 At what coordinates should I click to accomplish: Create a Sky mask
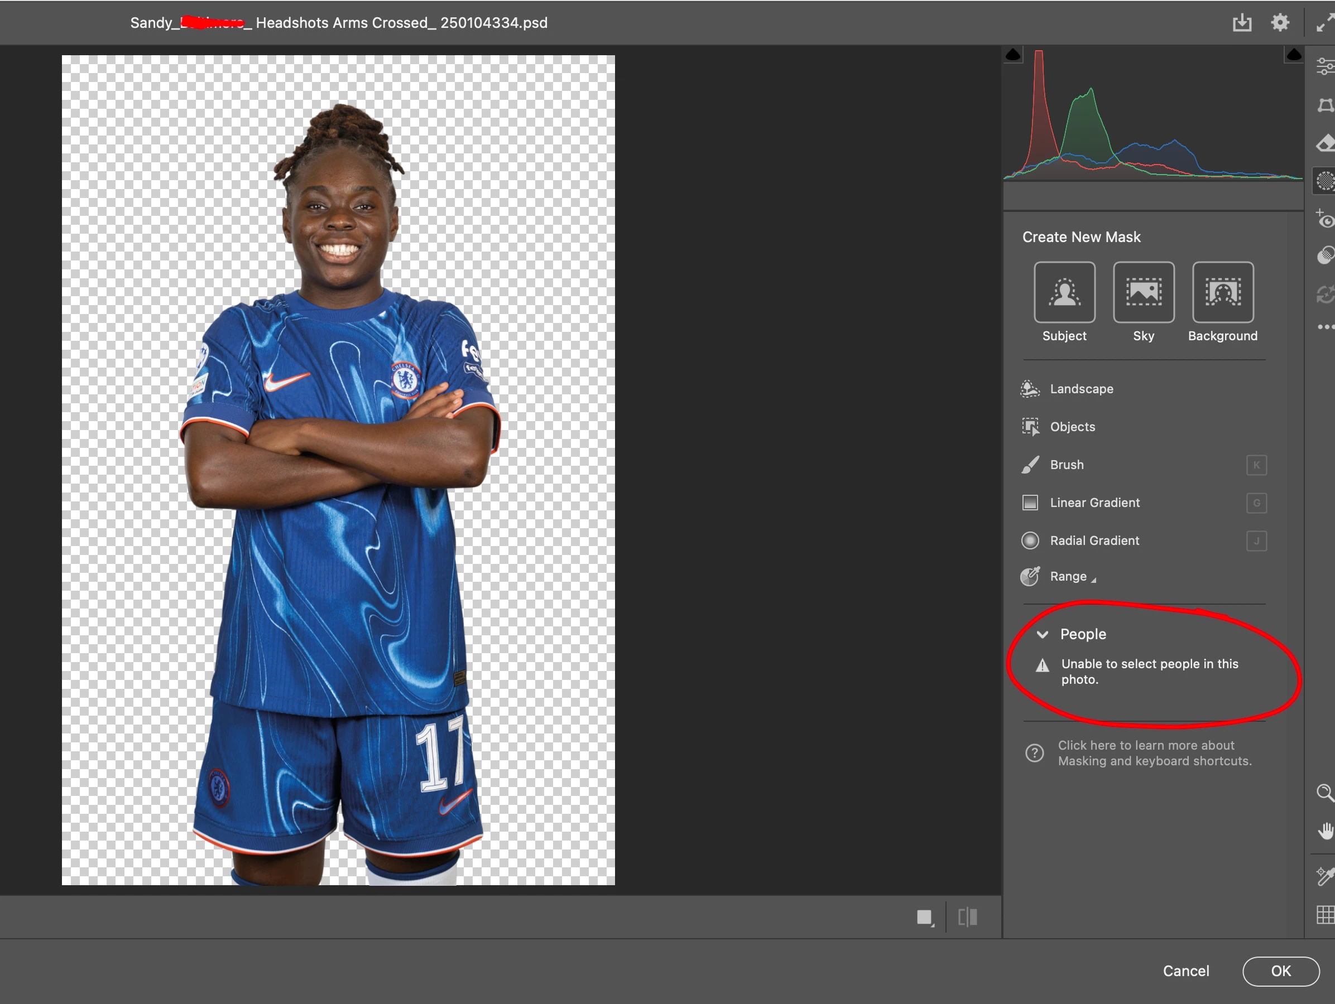(1143, 292)
